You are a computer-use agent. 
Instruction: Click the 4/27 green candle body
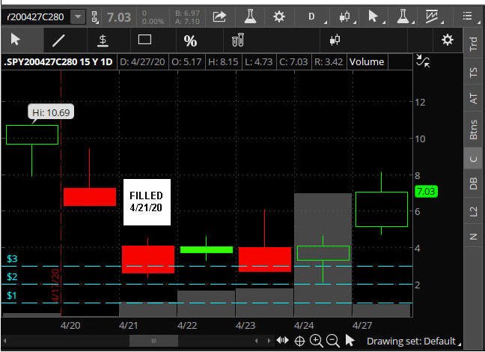coord(382,209)
